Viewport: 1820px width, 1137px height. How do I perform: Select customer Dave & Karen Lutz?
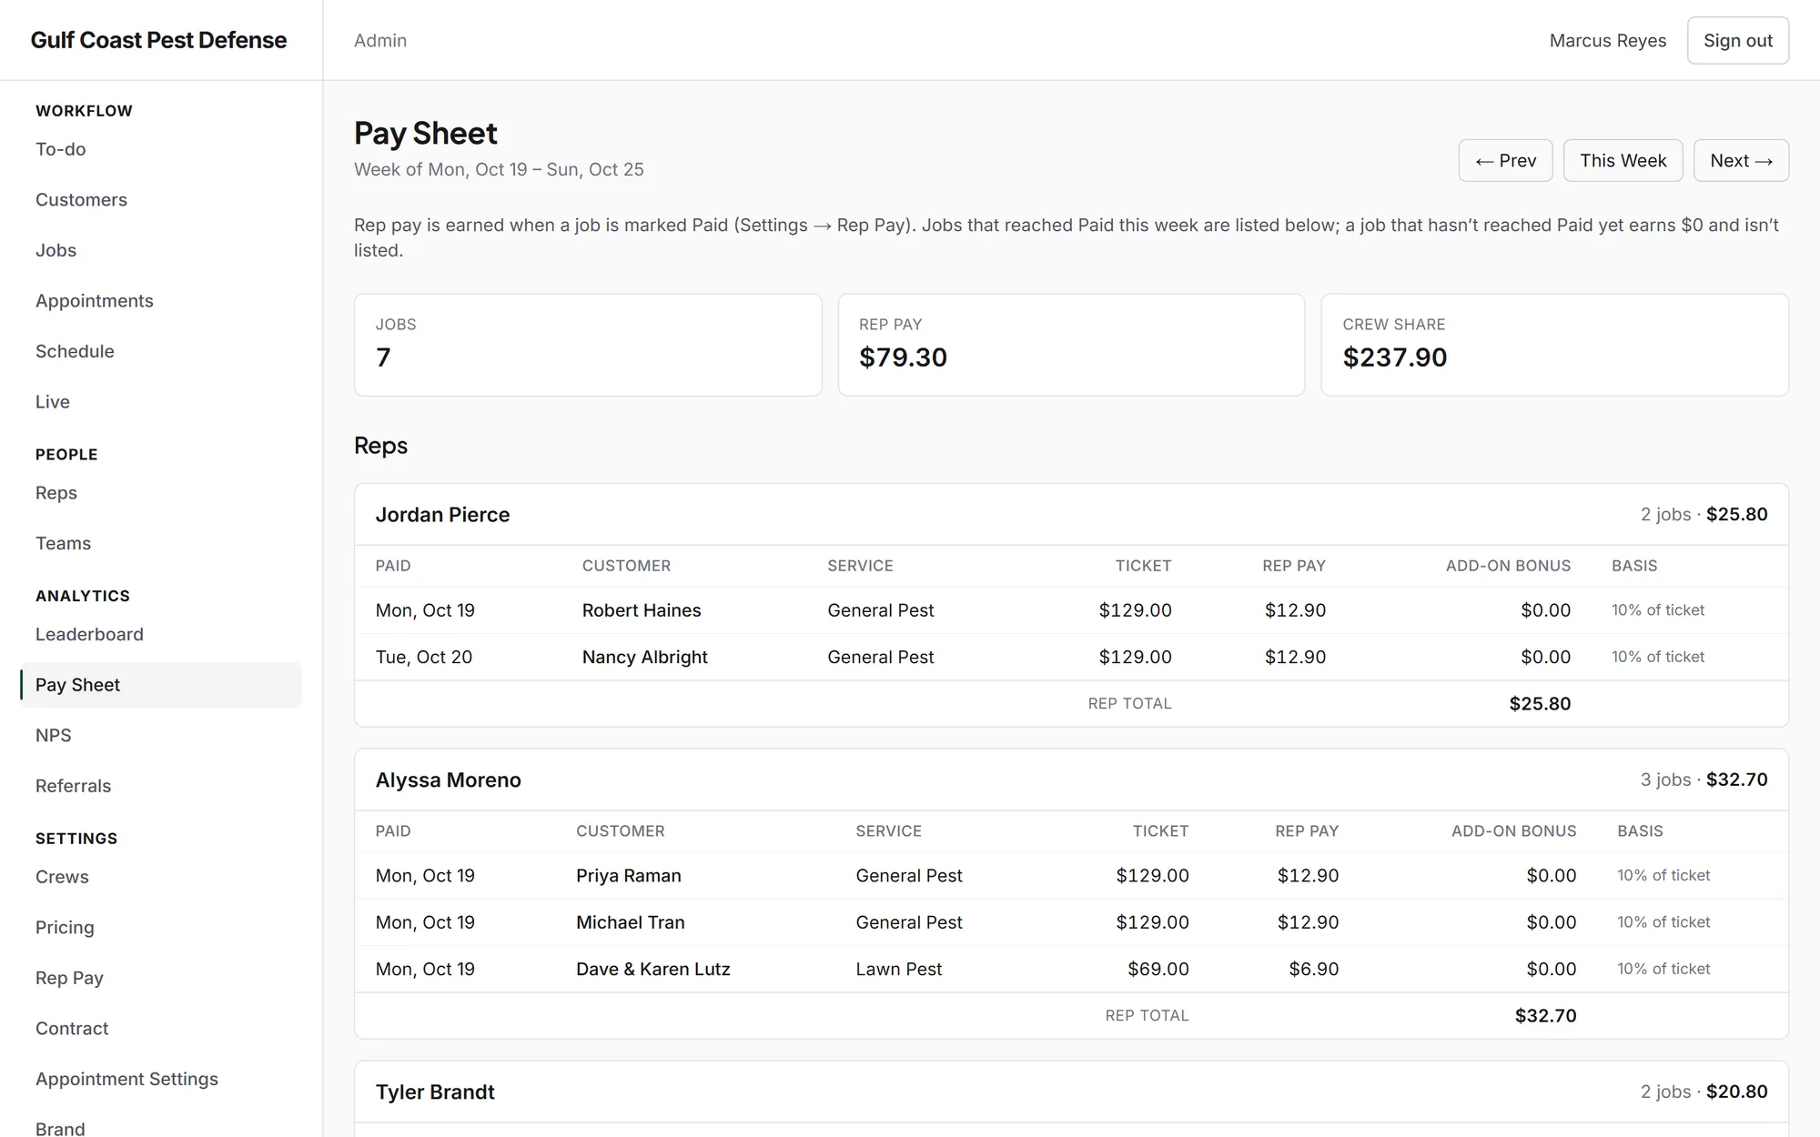[652, 970]
